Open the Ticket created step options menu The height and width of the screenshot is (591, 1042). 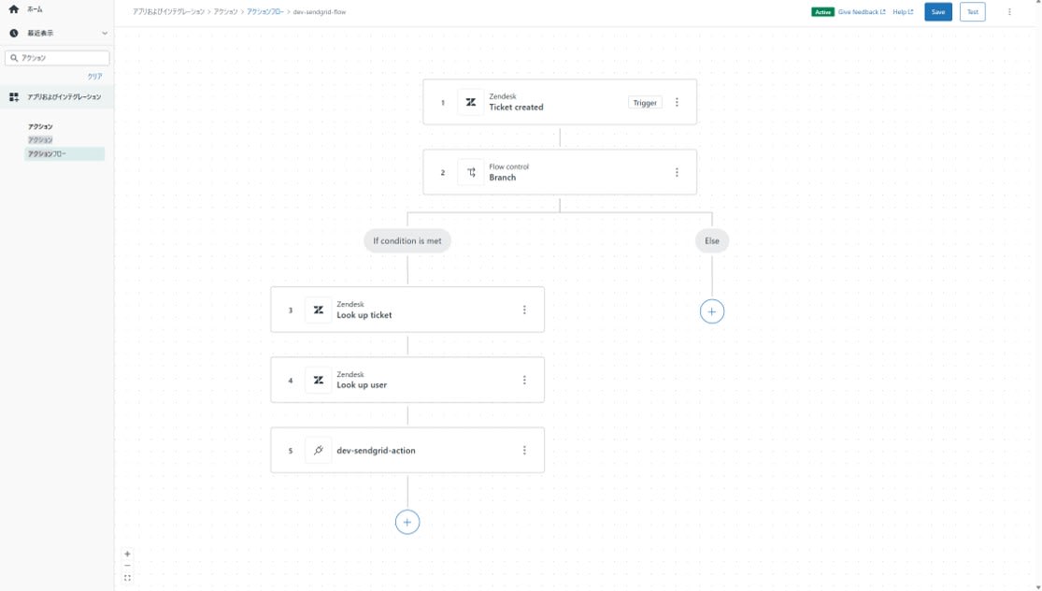point(678,103)
